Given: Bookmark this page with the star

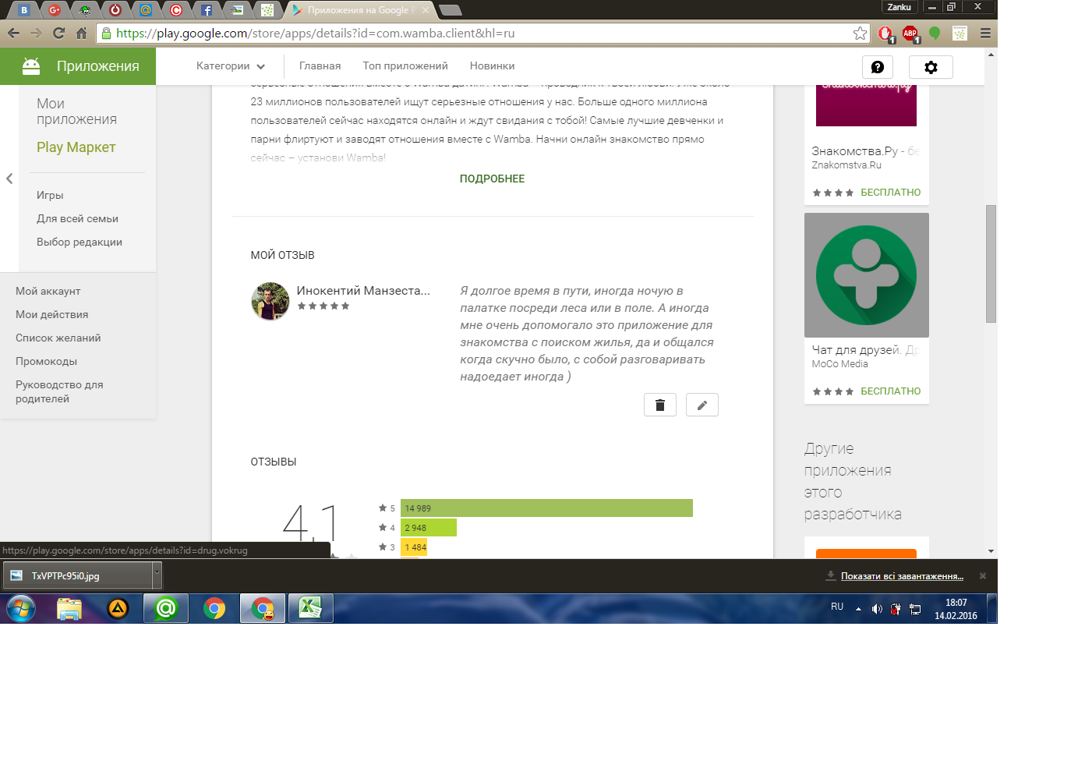Looking at the screenshot, I should tap(860, 33).
